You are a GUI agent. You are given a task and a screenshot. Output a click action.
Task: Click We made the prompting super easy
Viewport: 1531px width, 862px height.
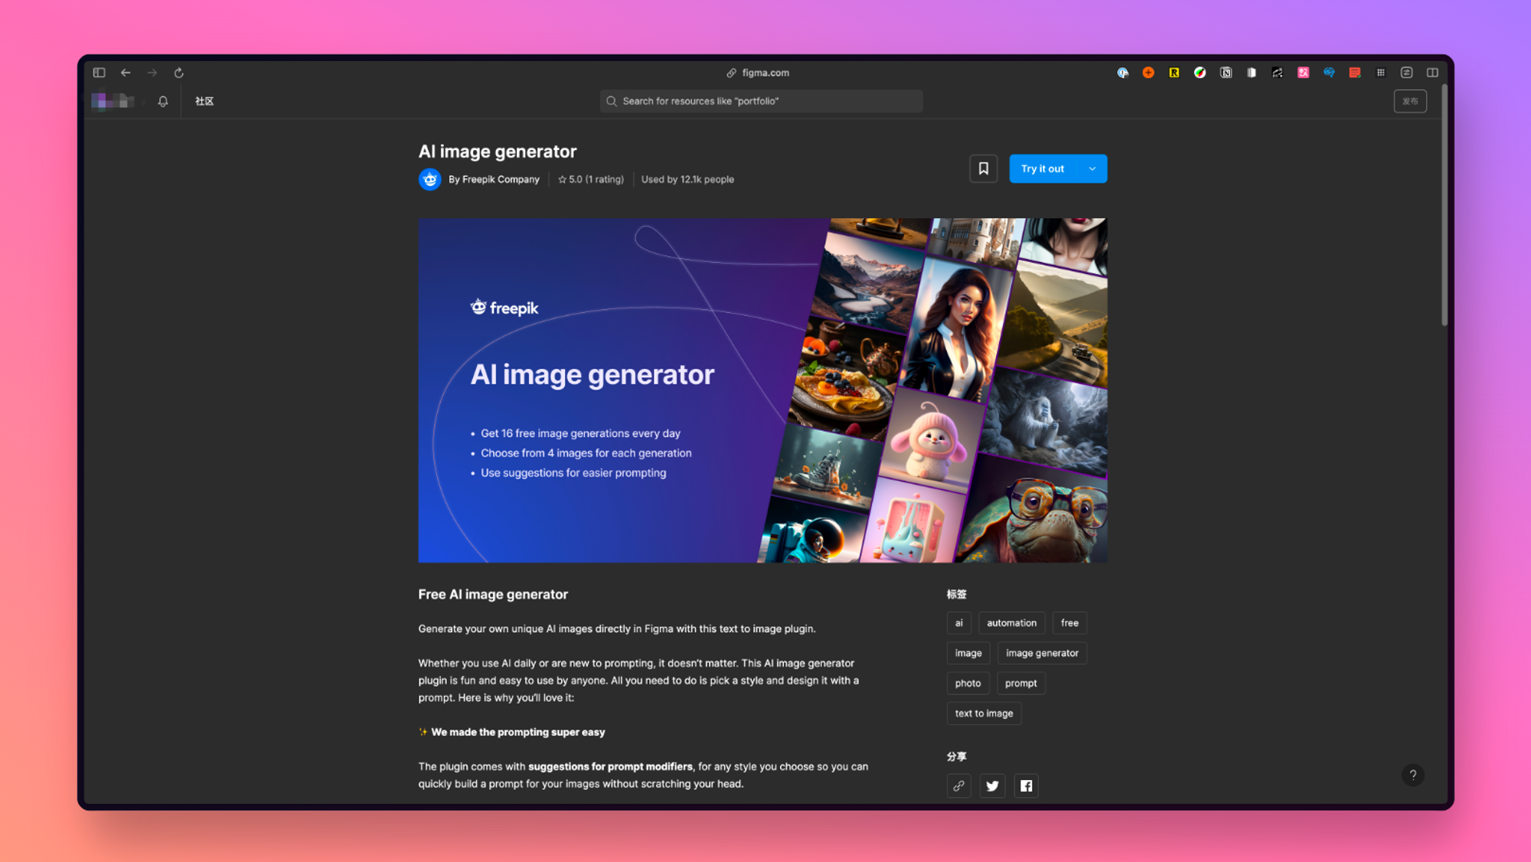pyautogui.click(x=518, y=732)
